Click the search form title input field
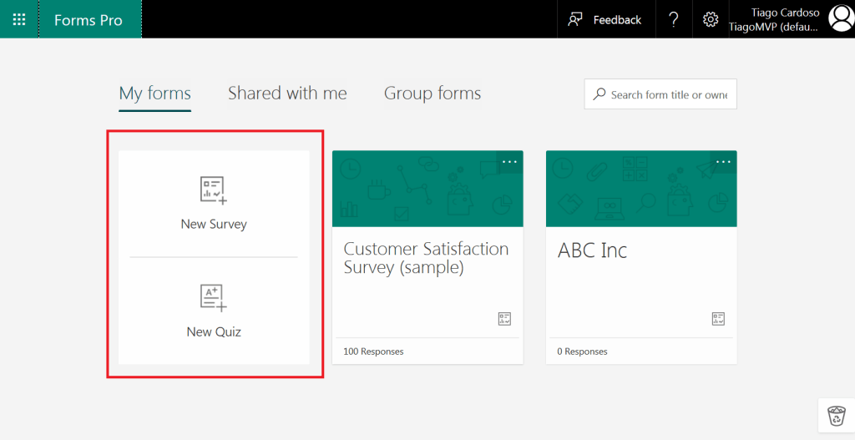The width and height of the screenshot is (855, 440). click(x=668, y=94)
